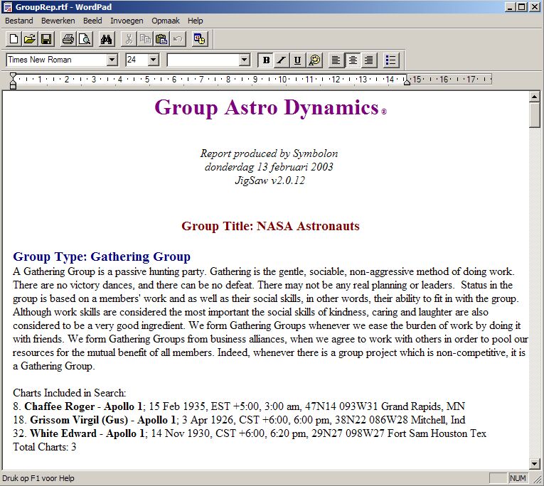The height and width of the screenshot is (486, 544).
Task: Open the text color palette picker
Action: [x=314, y=60]
